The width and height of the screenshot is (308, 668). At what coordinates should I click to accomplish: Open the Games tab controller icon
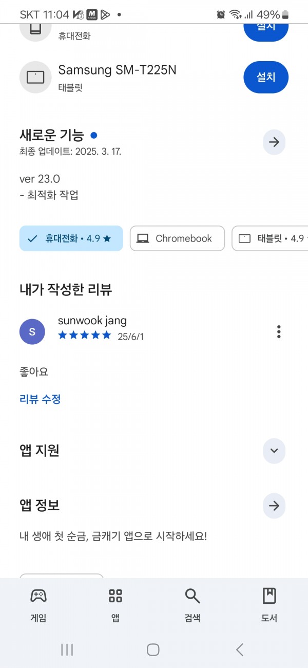38,596
